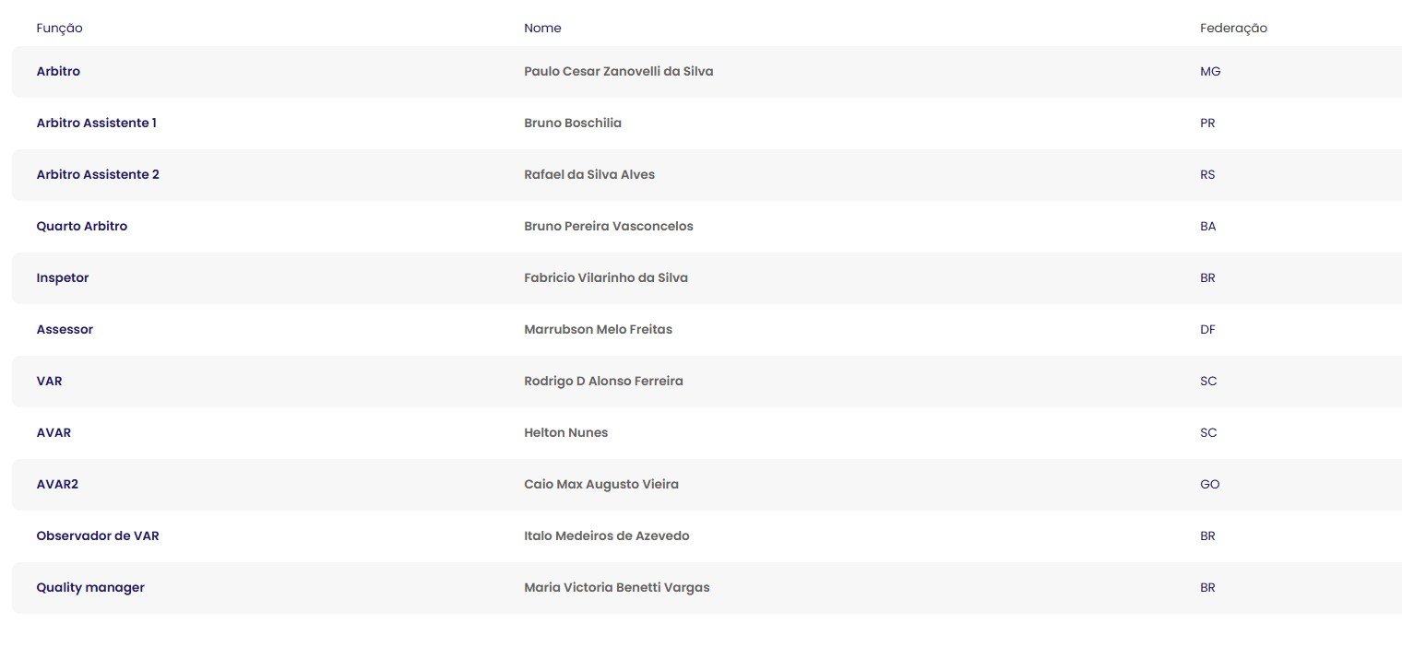The image size is (1402, 647).
Task: Click Italo Medeiros de Azevedo
Action: coord(606,536)
